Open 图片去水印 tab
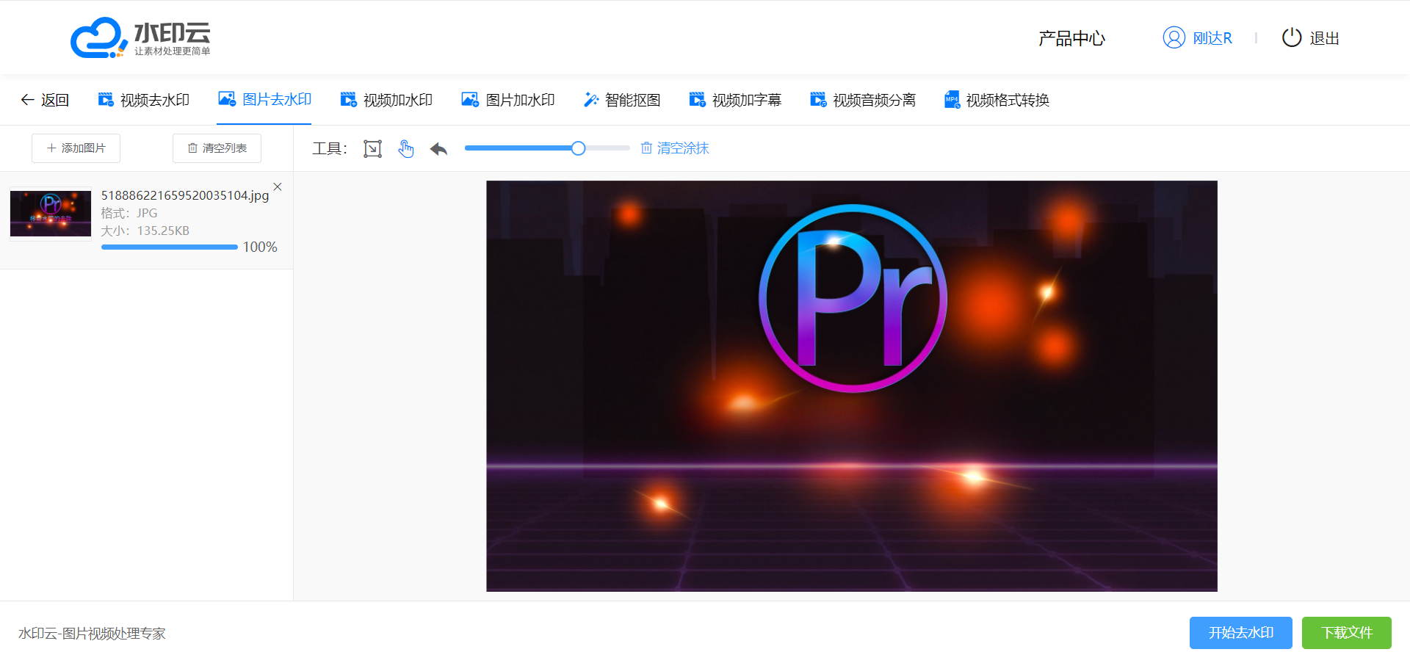Viewport: 1410px width, 663px height. [265, 99]
